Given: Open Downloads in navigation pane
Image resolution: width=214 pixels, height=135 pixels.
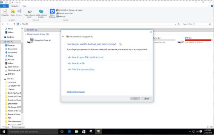Looking at the screenshot, I should 11,52.
